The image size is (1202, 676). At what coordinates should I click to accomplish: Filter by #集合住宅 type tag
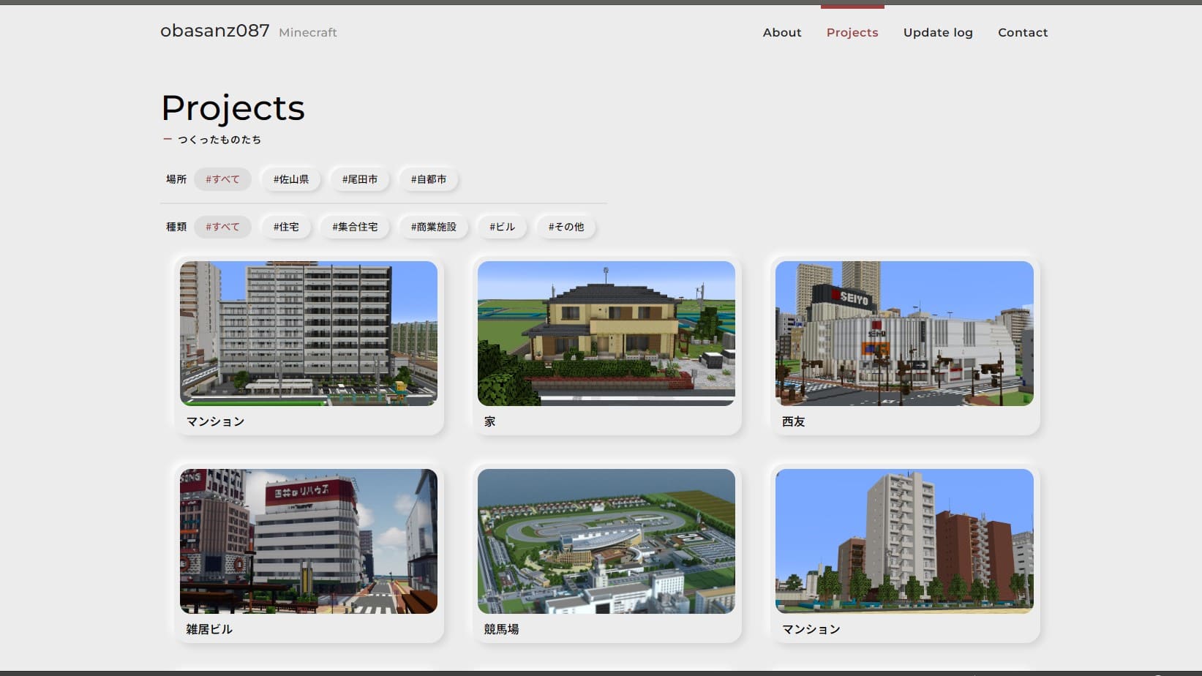tap(355, 227)
